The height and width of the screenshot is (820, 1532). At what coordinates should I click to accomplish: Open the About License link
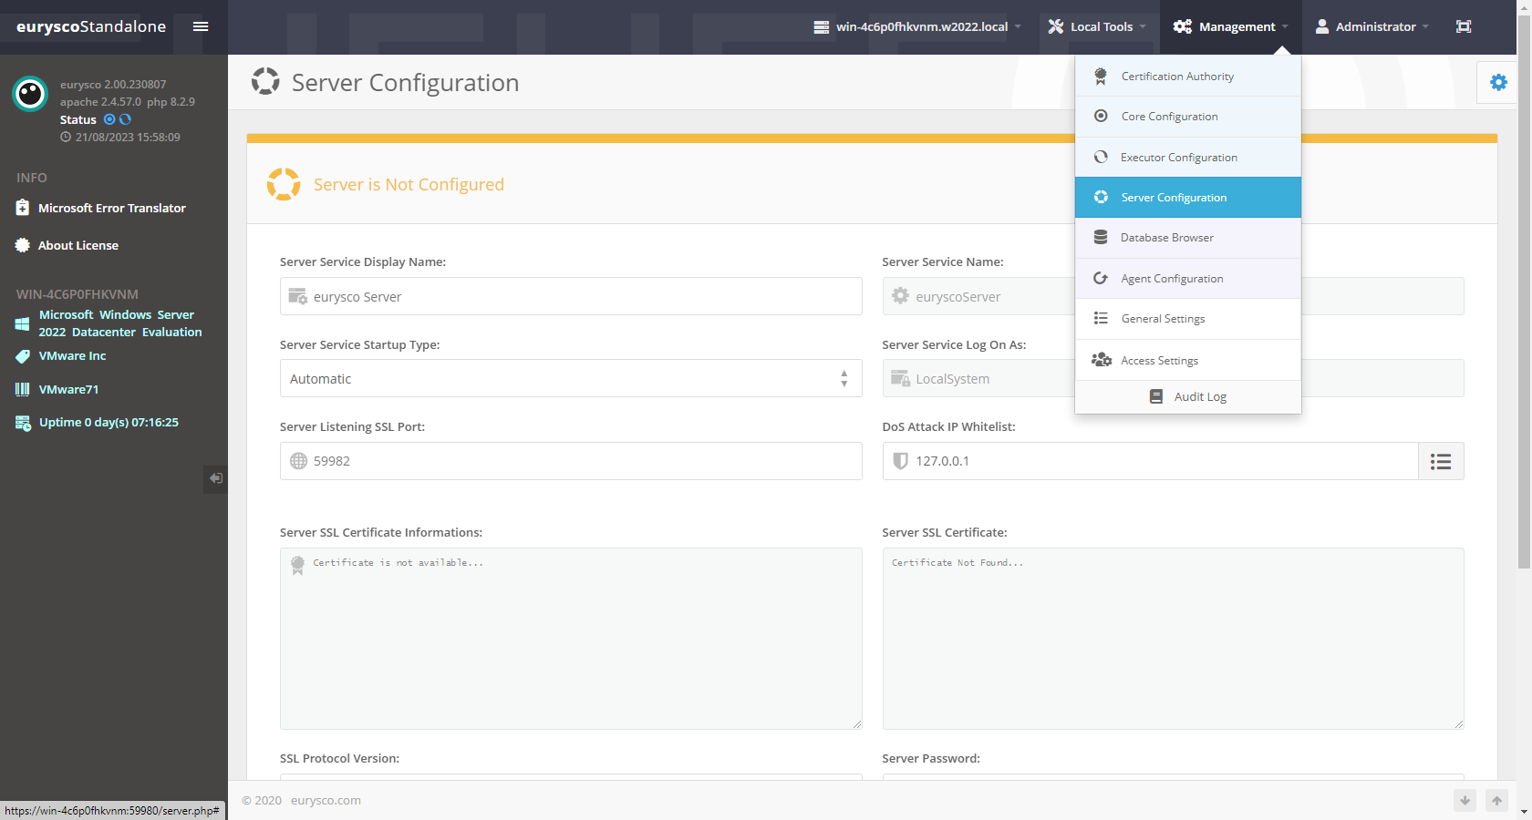(78, 245)
